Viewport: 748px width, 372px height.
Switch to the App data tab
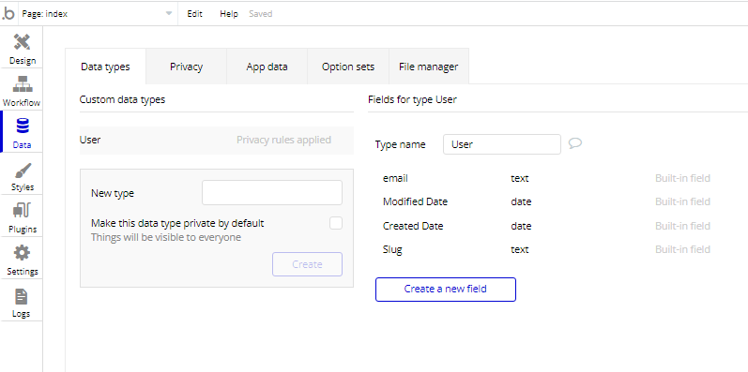(267, 67)
